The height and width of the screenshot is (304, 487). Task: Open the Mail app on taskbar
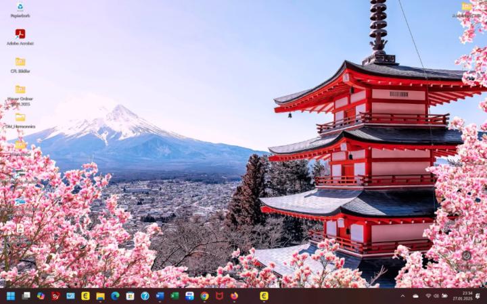70,296
